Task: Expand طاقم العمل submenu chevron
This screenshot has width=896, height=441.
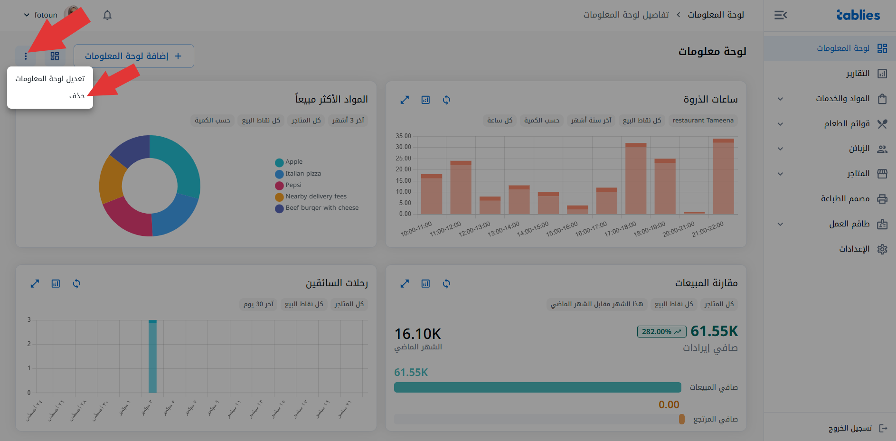Action: click(780, 224)
